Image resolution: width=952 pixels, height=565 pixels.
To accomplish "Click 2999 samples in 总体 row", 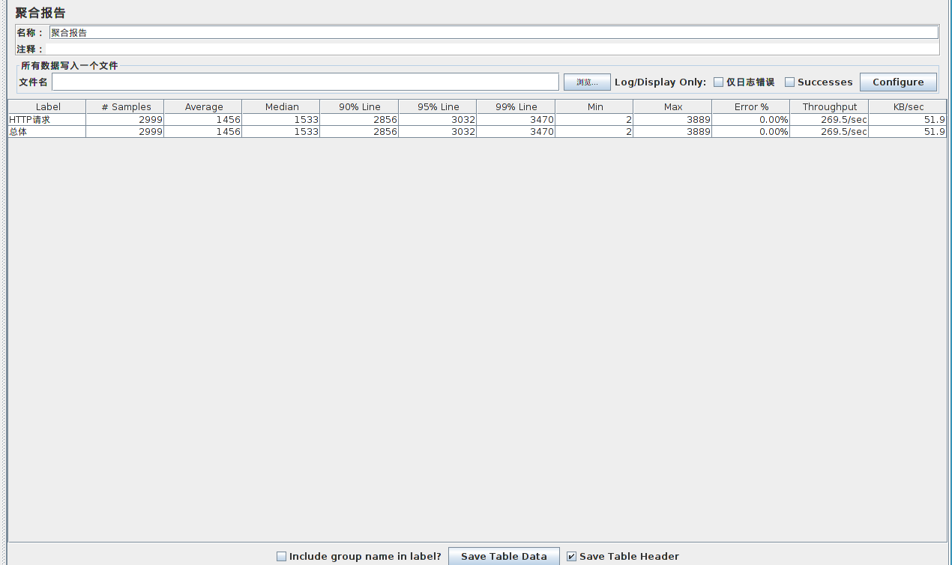I will (125, 131).
